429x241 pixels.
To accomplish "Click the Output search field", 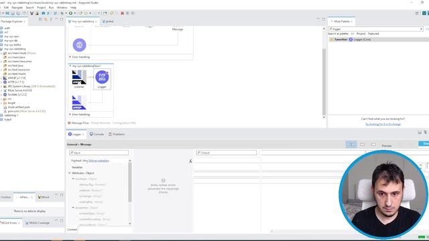I will click(x=227, y=153).
